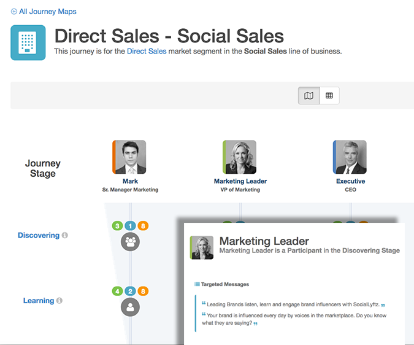Click orange badge 8 in Discovering row

tap(143, 226)
